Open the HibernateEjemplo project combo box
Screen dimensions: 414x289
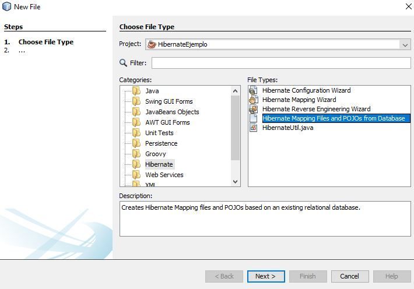pyautogui.click(x=278, y=44)
